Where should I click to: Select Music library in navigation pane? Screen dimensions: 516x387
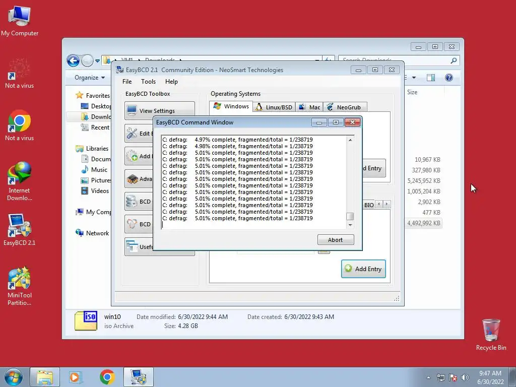[x=94, y=169]
